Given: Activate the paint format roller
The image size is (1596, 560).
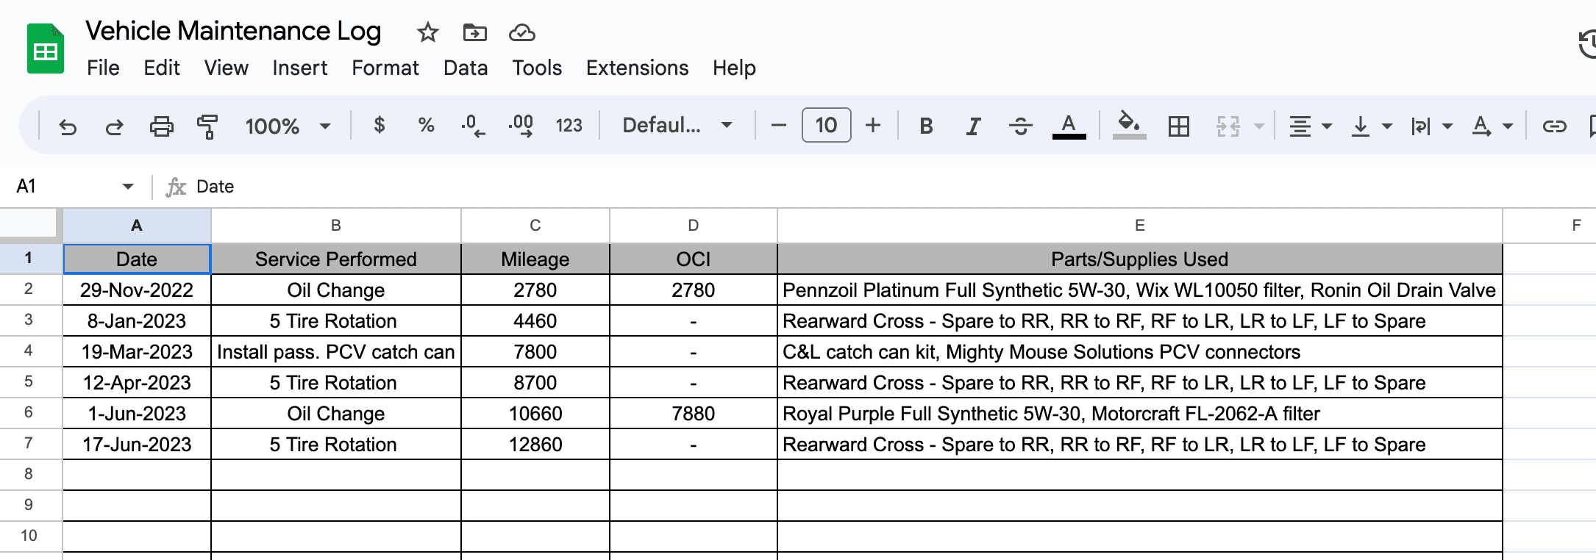Looking at the screenshot, I should coord(207,126).
